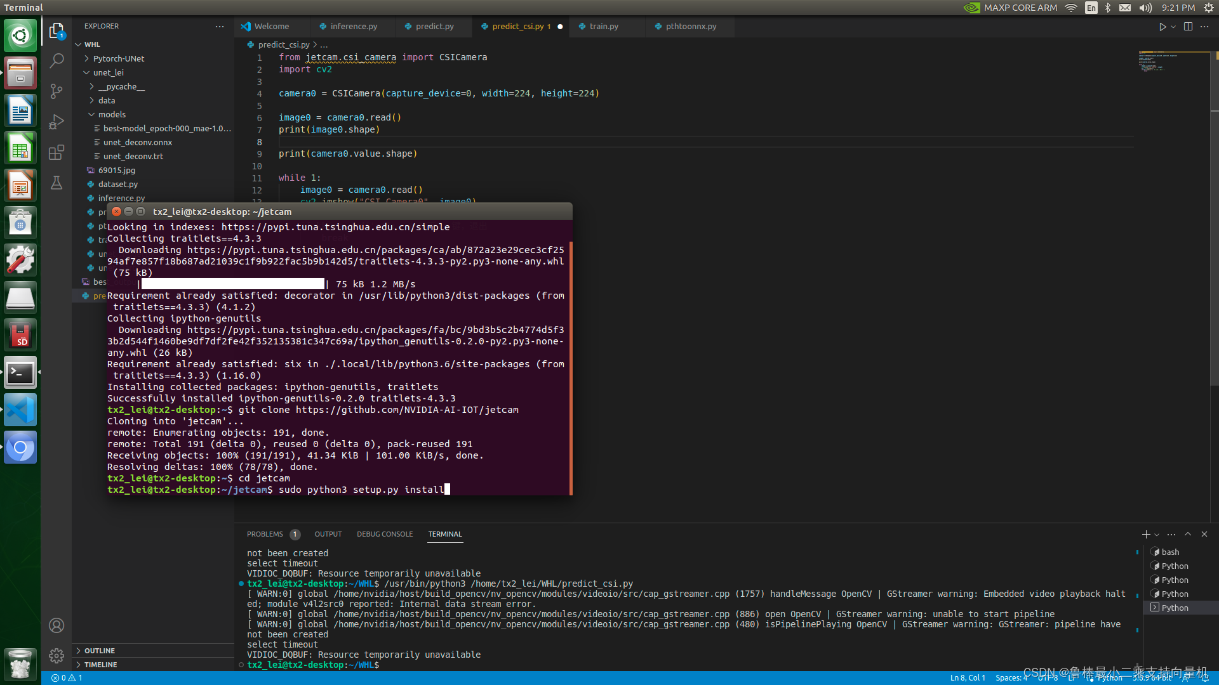1219x685 pixels.
Task: Click Ln 8, Col 1 cursor position
Action: (x=968, y=678)
